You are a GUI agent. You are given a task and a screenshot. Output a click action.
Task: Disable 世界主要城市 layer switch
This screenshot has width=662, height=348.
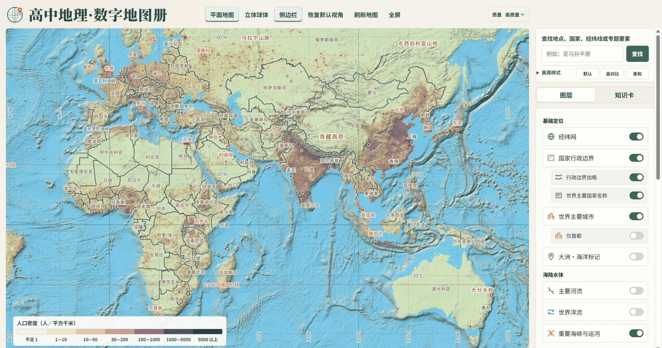(636, 216)
